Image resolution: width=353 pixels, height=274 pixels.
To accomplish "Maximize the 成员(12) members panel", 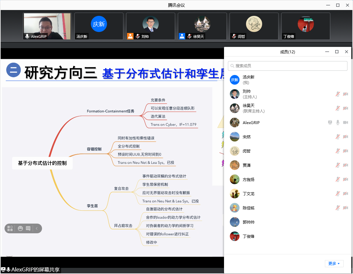I will [337, 52].
